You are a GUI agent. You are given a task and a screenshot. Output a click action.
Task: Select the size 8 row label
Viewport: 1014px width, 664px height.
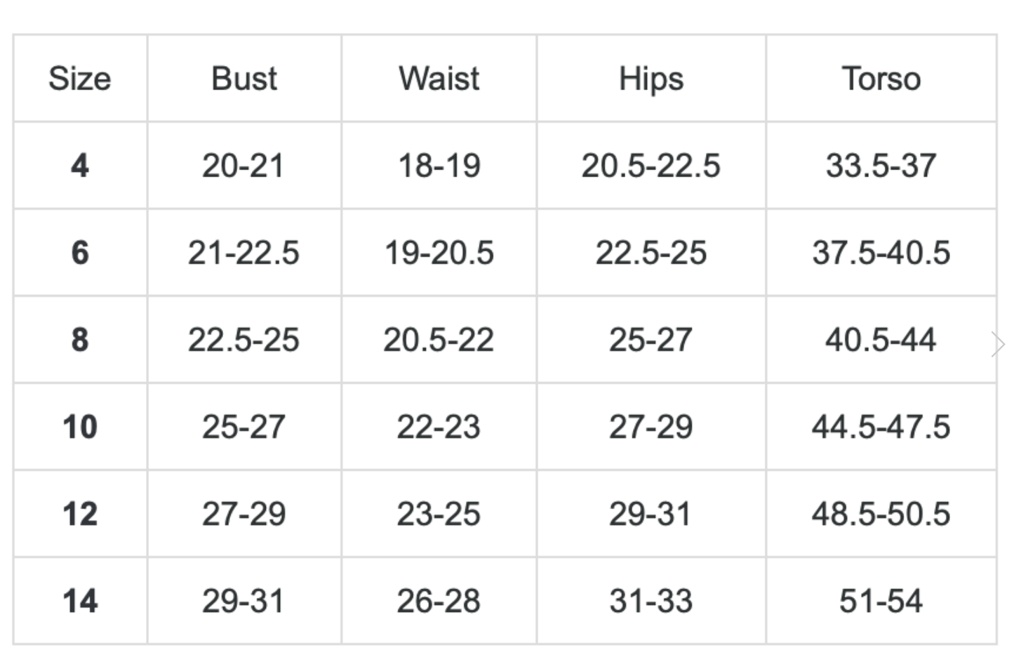[80, 340]
